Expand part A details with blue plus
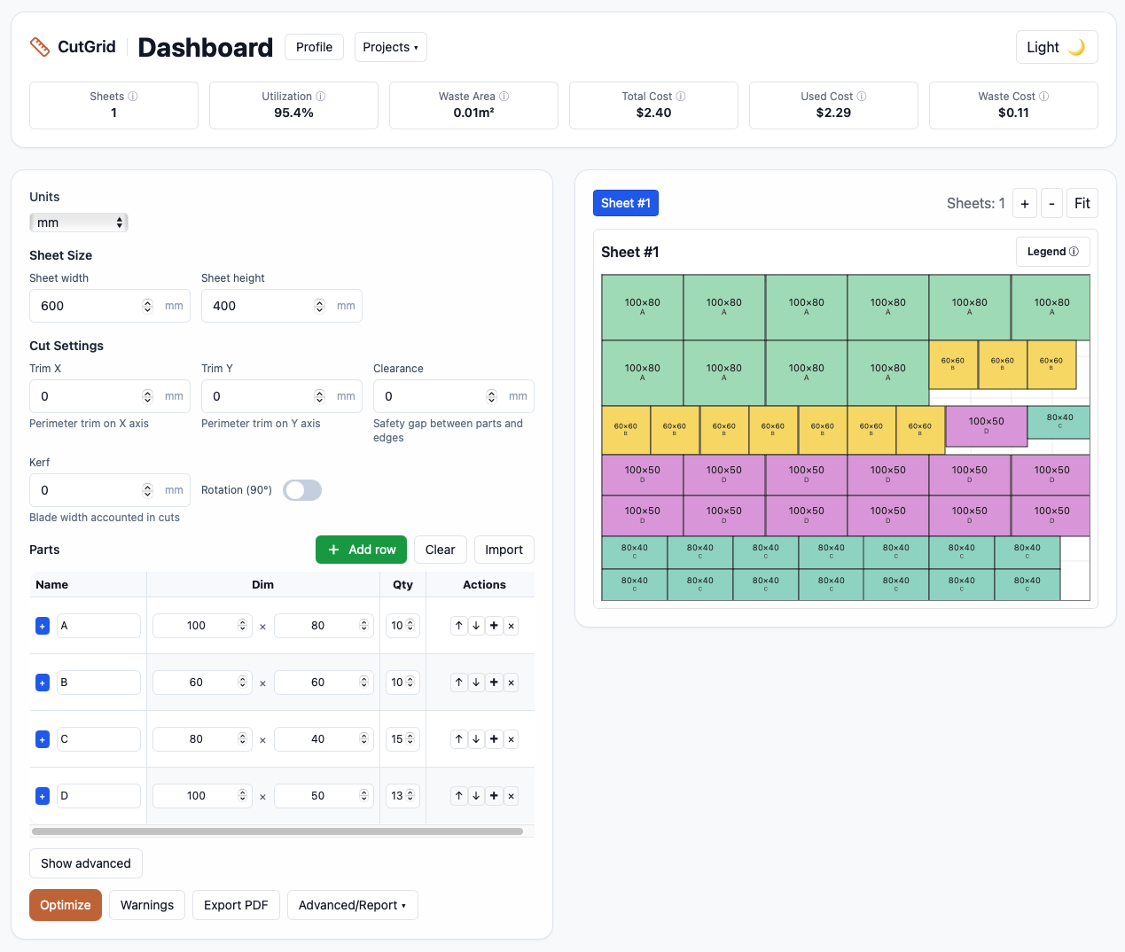 click(43, 626)
